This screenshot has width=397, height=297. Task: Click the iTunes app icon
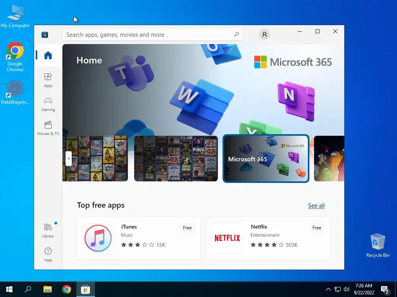coord(98,238)
